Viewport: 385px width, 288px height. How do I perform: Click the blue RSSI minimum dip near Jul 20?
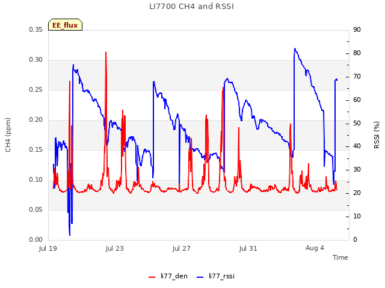point(70,235)
